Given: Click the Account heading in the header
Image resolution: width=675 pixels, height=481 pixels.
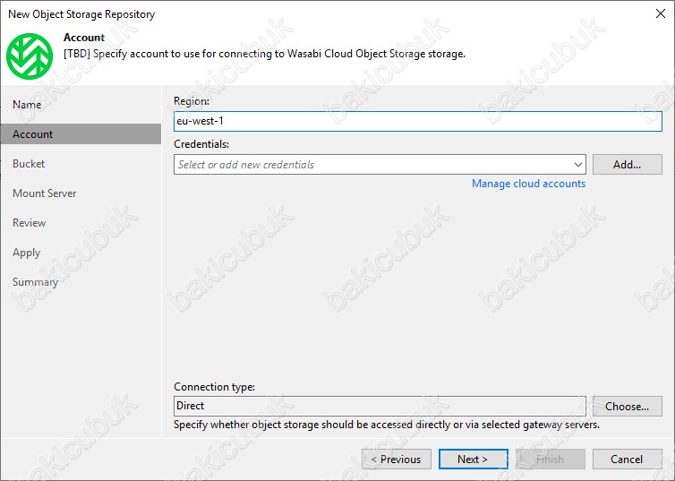Looking at the screenshot, I should [84, 38].
